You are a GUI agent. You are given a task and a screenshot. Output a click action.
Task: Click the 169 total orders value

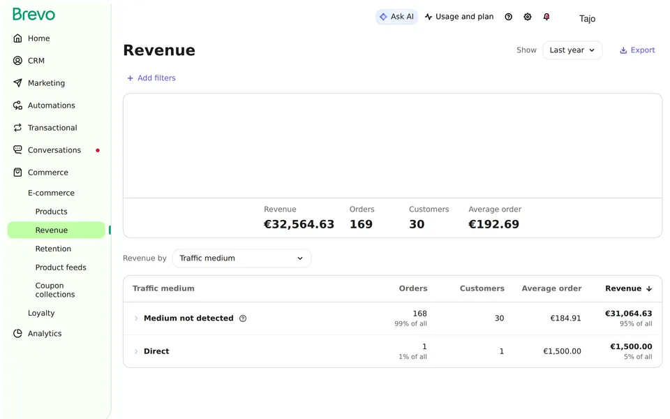361,224
